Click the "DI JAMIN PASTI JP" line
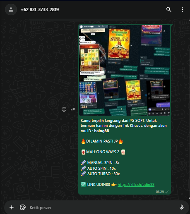 tap(102, 141)
